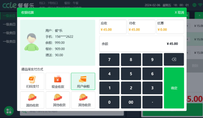The width and height of the screenshot is (203, 118).
Task: Open the last 一级类目 category in sidebar
Action: click(x=9, y=41)
